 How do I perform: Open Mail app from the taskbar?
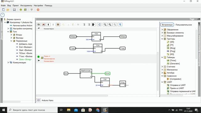[x=76, y=110]
